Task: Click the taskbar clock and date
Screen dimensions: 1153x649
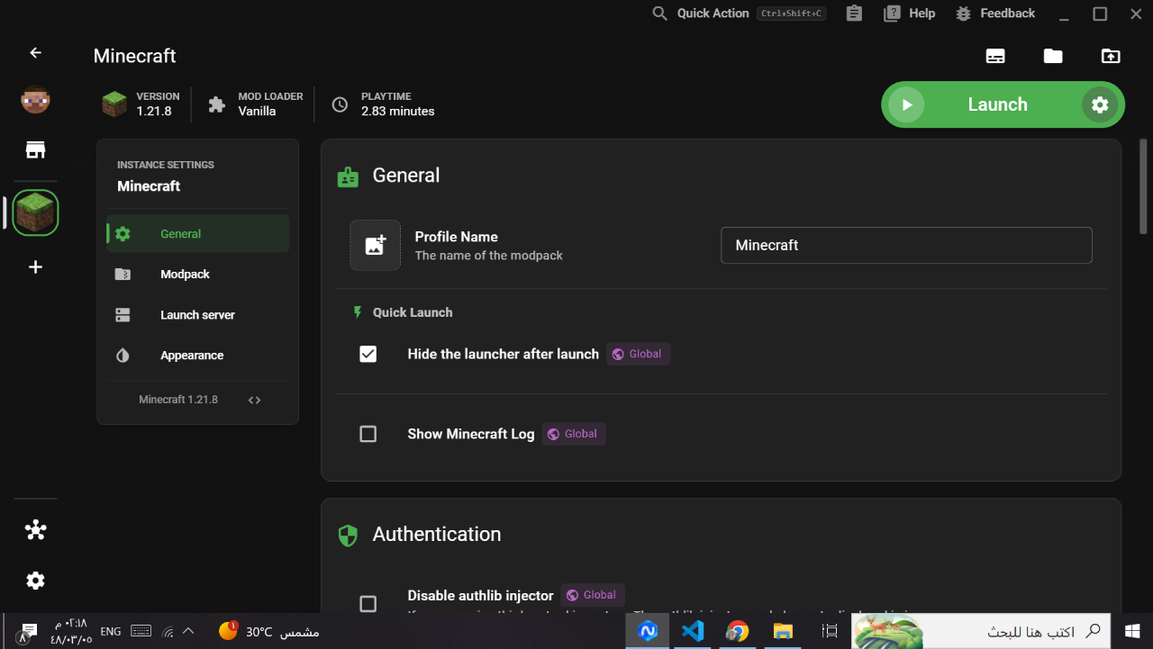Action: tap(70, 631)
